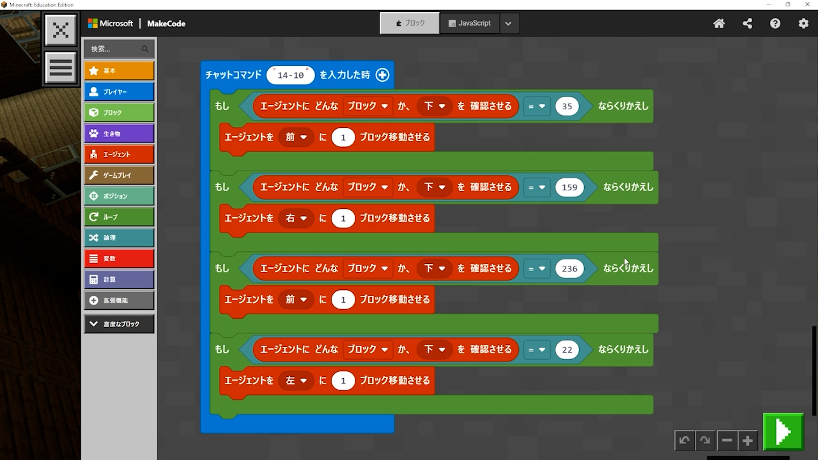
Task: Click the Undo arrow button
Action: pyautogui.click(x=684, y=440)
